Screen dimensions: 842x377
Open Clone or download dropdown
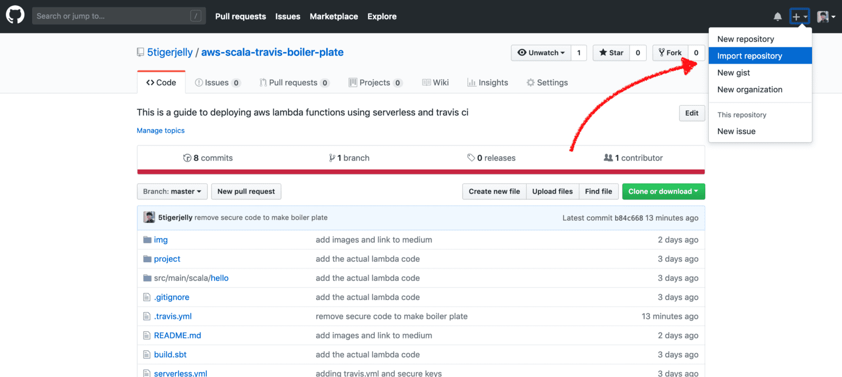(x=663, y=192)
